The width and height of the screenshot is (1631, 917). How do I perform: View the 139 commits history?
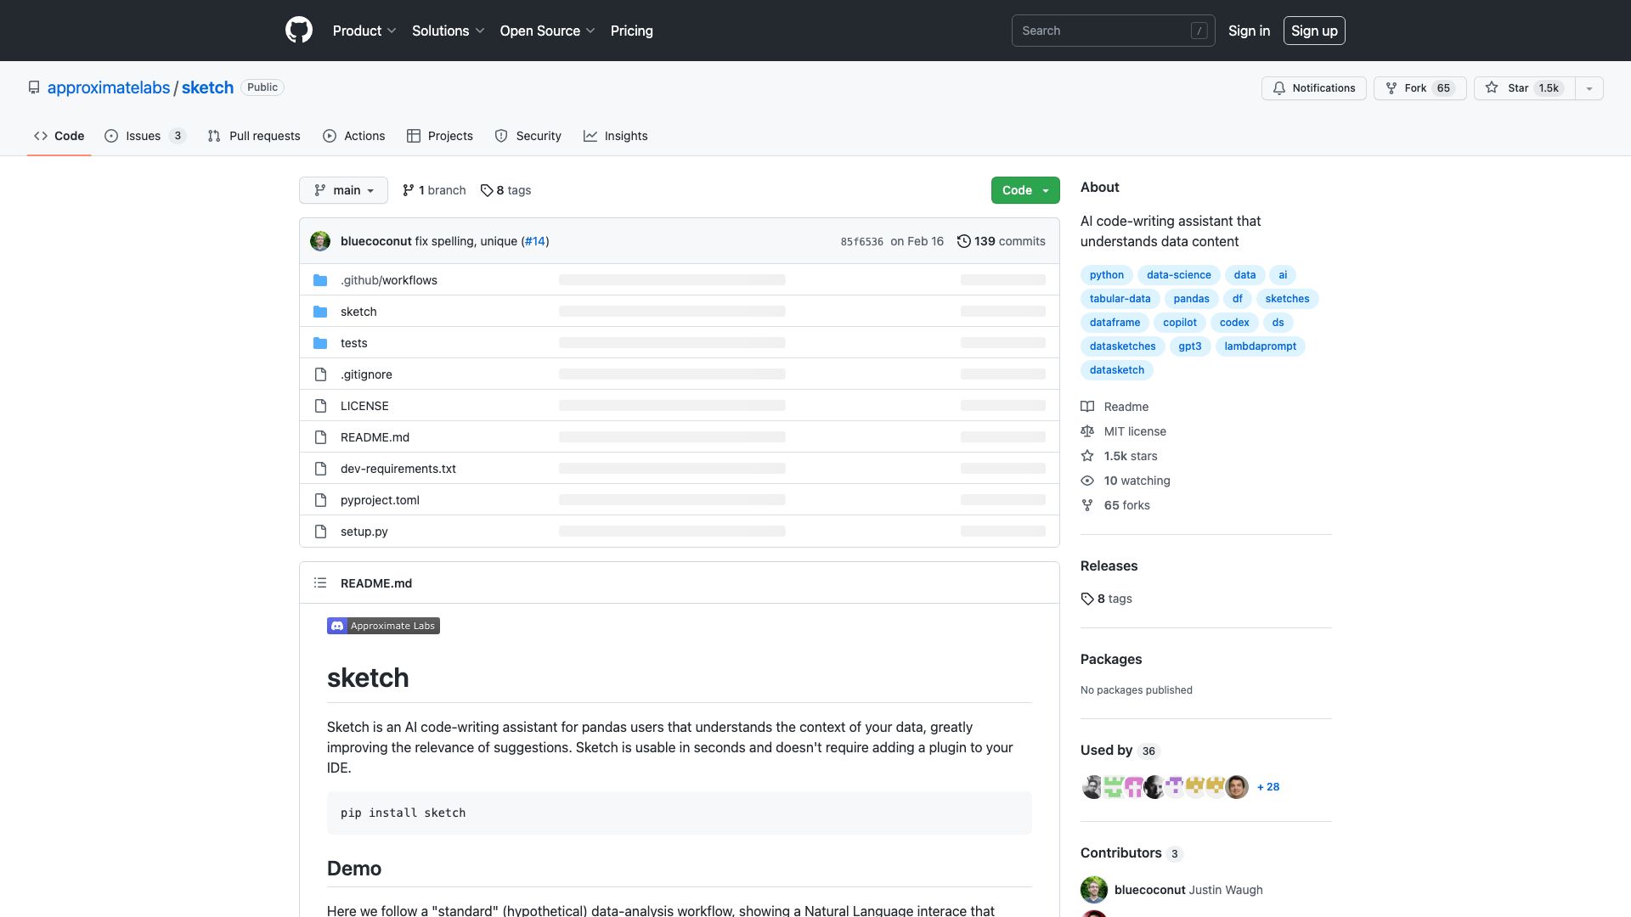pyautogui.click(x=1002, y=241)
